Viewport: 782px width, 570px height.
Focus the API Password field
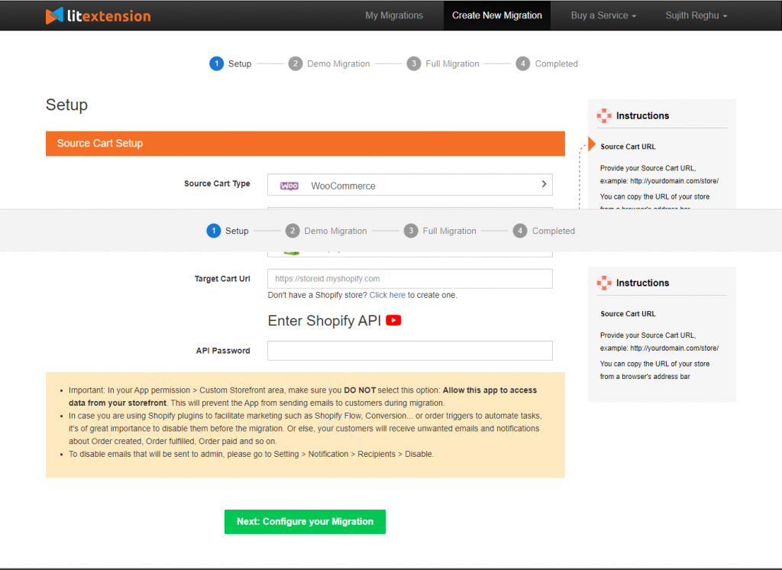click(x=410, y=351)
